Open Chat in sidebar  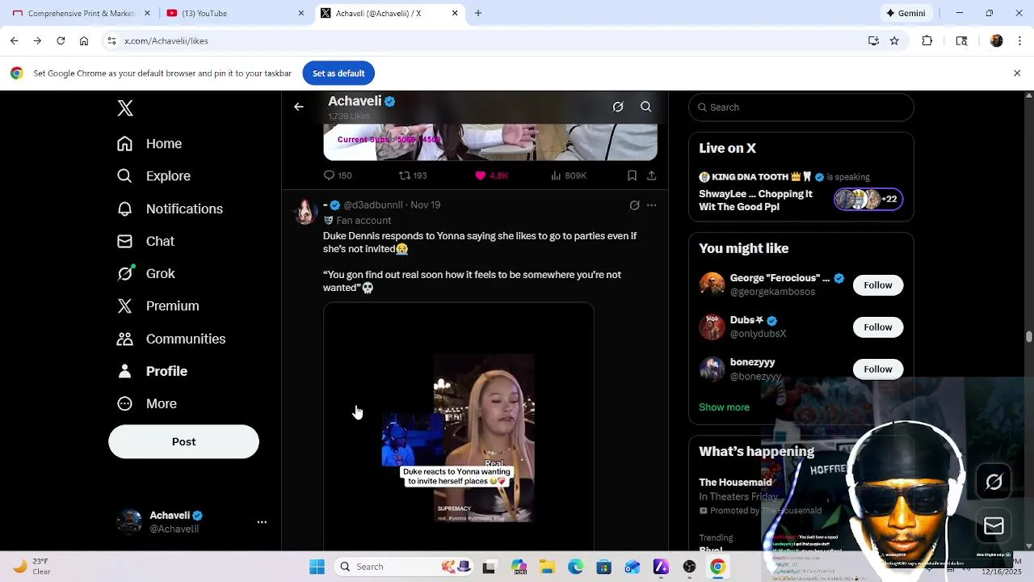pos(145,241)
